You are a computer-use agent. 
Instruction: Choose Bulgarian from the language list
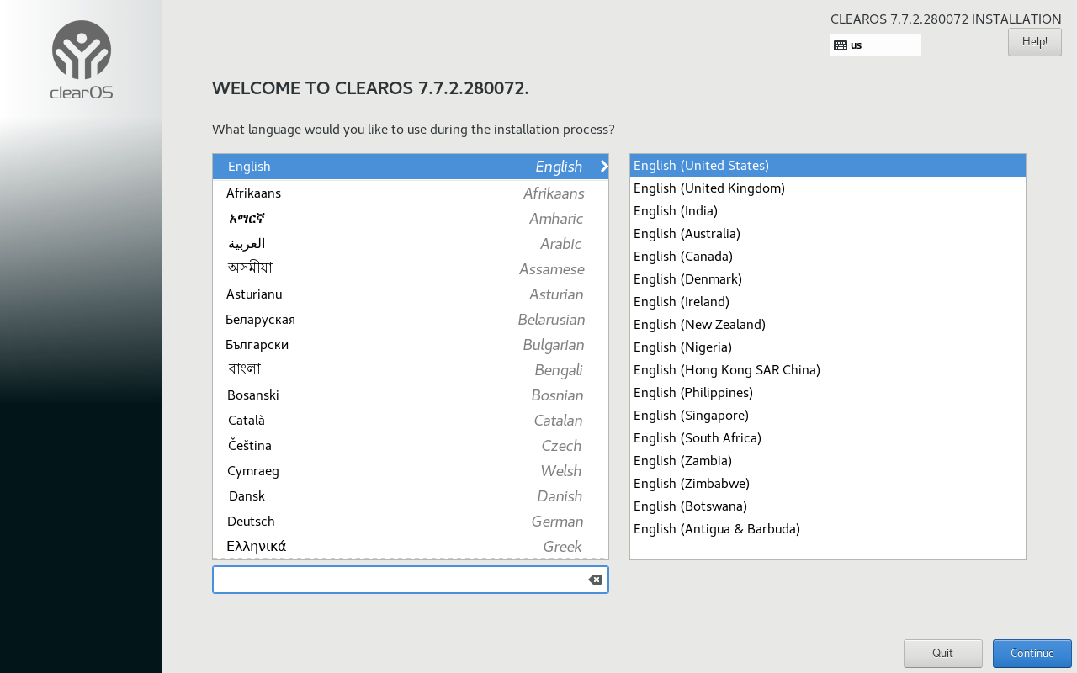coord(411,345)
